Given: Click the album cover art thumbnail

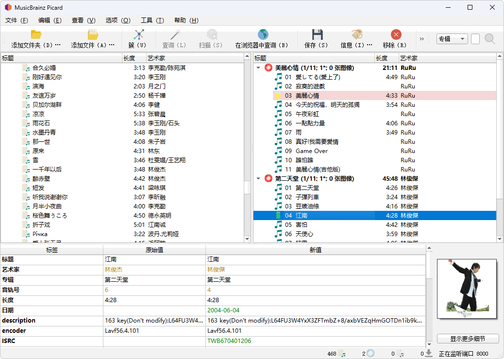Looking at the screenshot, I should pos(468,289).
